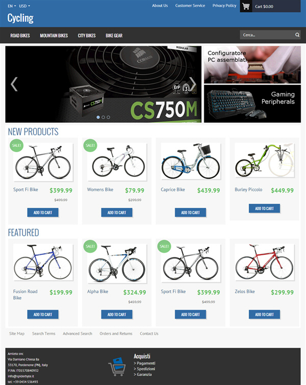Click the search magnifier icon
The height and width of the screenshot is (385, 306).
pos(297,35)
